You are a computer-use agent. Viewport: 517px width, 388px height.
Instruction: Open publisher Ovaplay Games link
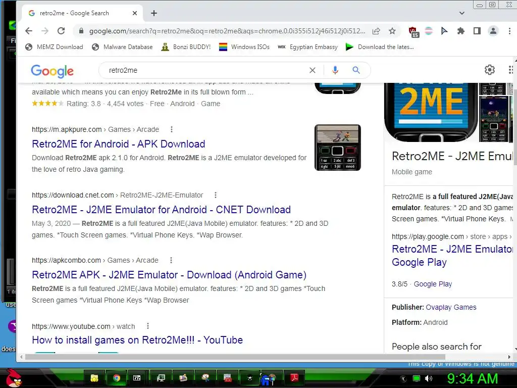(x=451, y=307)
